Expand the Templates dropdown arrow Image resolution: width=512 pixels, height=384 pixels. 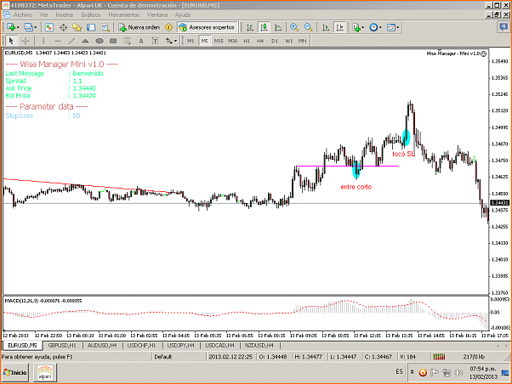[398, 28]
